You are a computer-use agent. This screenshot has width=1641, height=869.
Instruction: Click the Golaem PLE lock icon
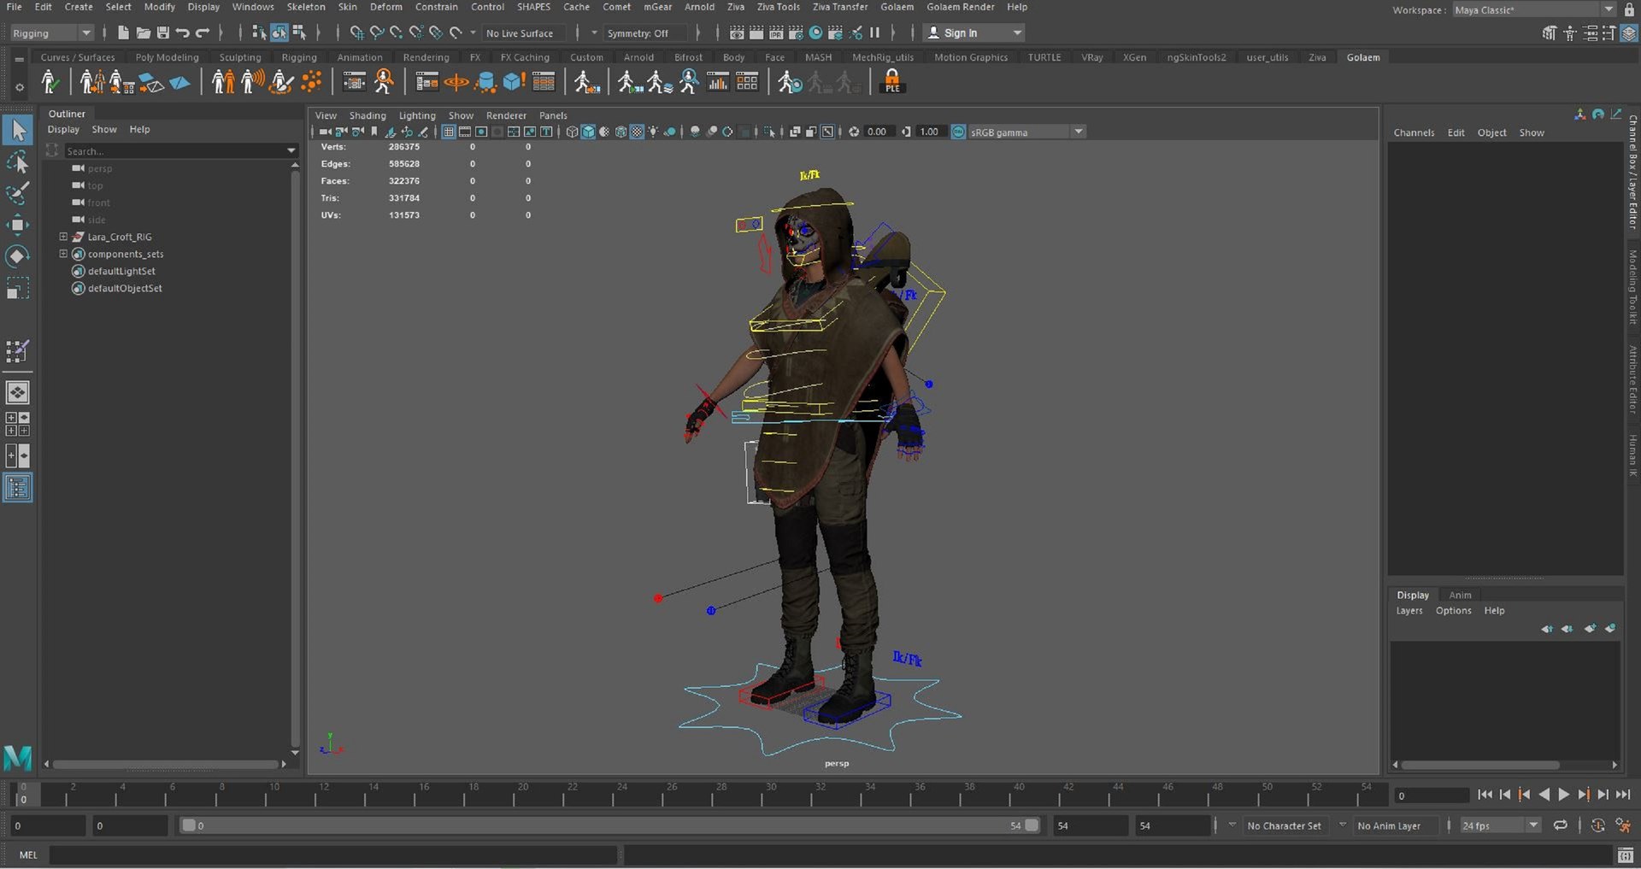891,82
